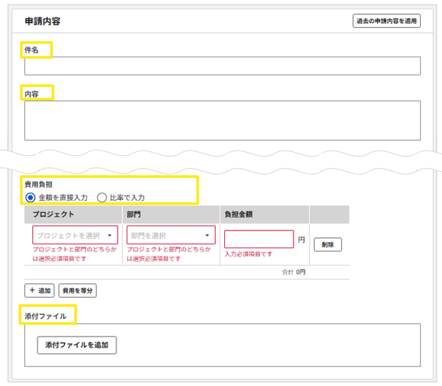Click the 部門 column header
The image size is (442, 386).
(134, 215)
